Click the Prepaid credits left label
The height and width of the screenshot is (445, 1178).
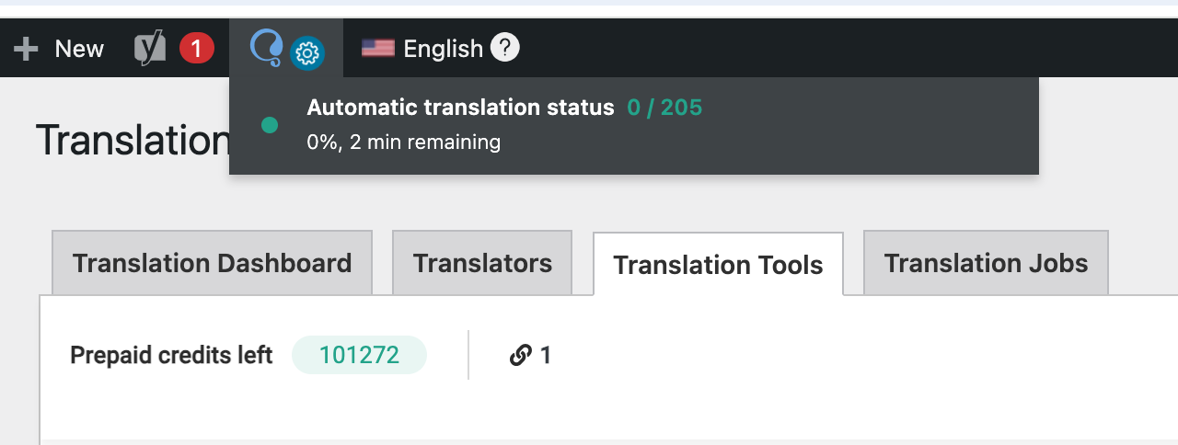pos(171,355)
